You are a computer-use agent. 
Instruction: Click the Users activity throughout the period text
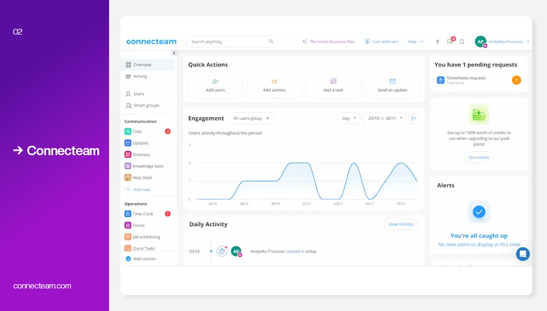pyautogui.click(x=225, y=133)
